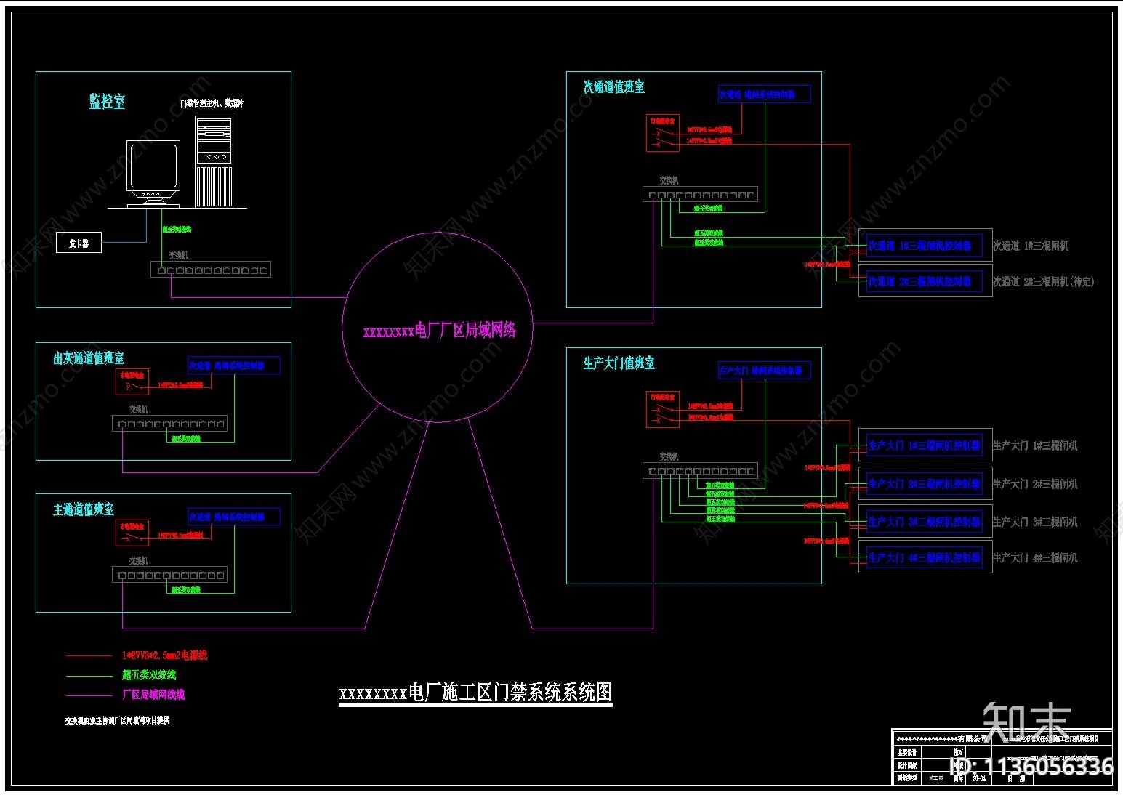The width and height of the screenshot is (1123, 795).
Task: Click the note 交换机由业主协调厂区局域网项目提供
Action: (x=117, y=721)
